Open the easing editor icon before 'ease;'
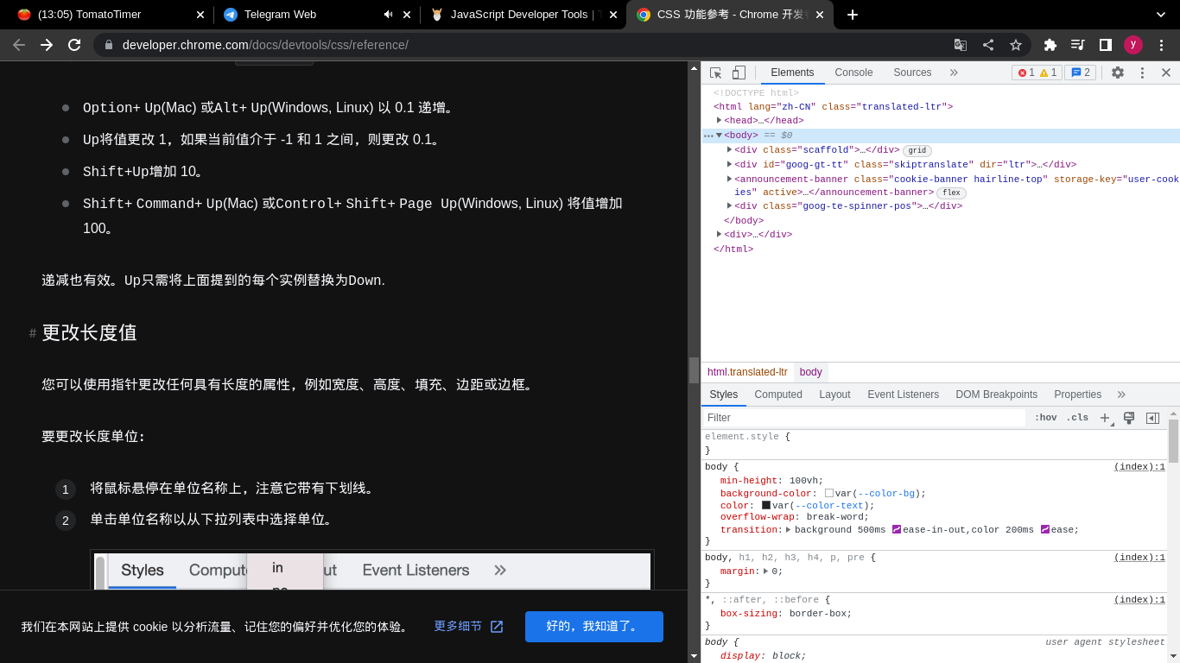The width and height of the screenshot is (1180, 663). 1045,529
